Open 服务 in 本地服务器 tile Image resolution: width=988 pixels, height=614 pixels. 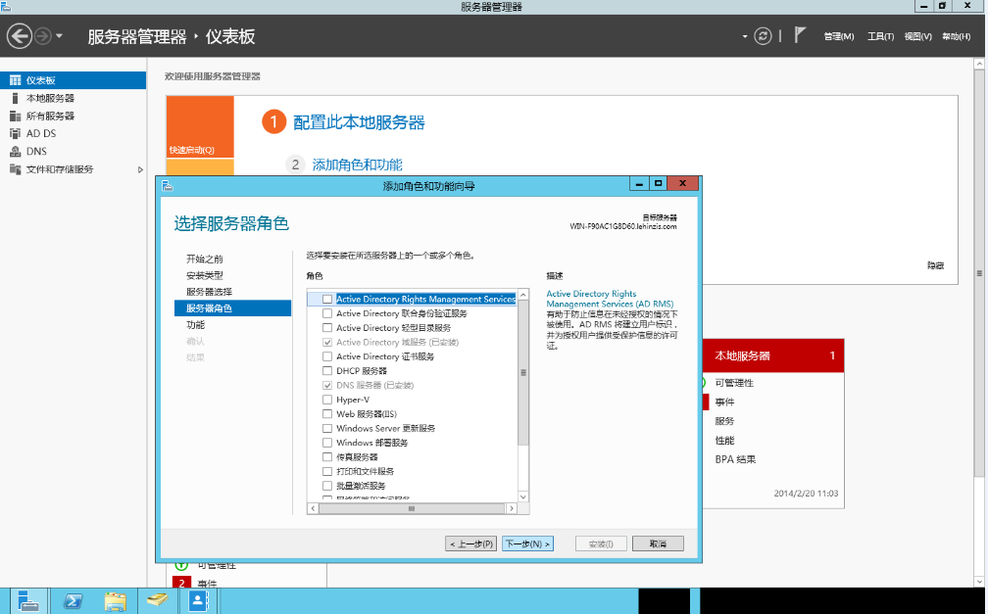pos(724,421)
